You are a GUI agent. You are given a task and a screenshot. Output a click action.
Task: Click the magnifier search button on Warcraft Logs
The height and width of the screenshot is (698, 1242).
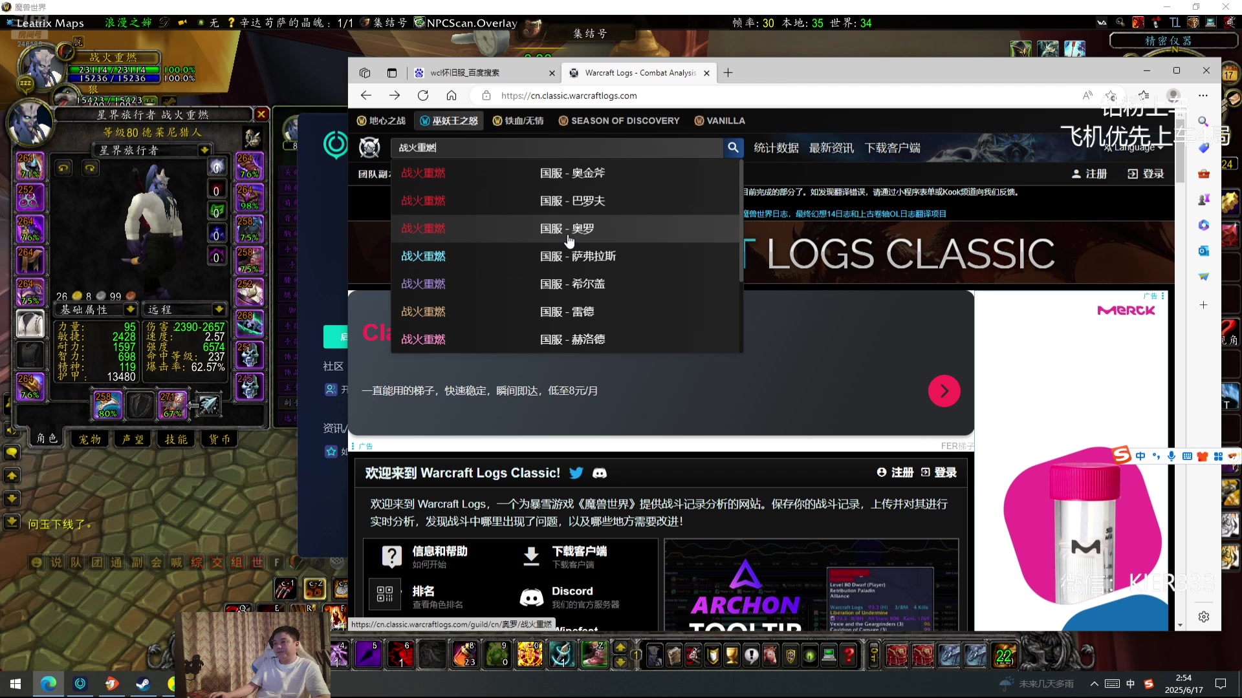(733, 148)
